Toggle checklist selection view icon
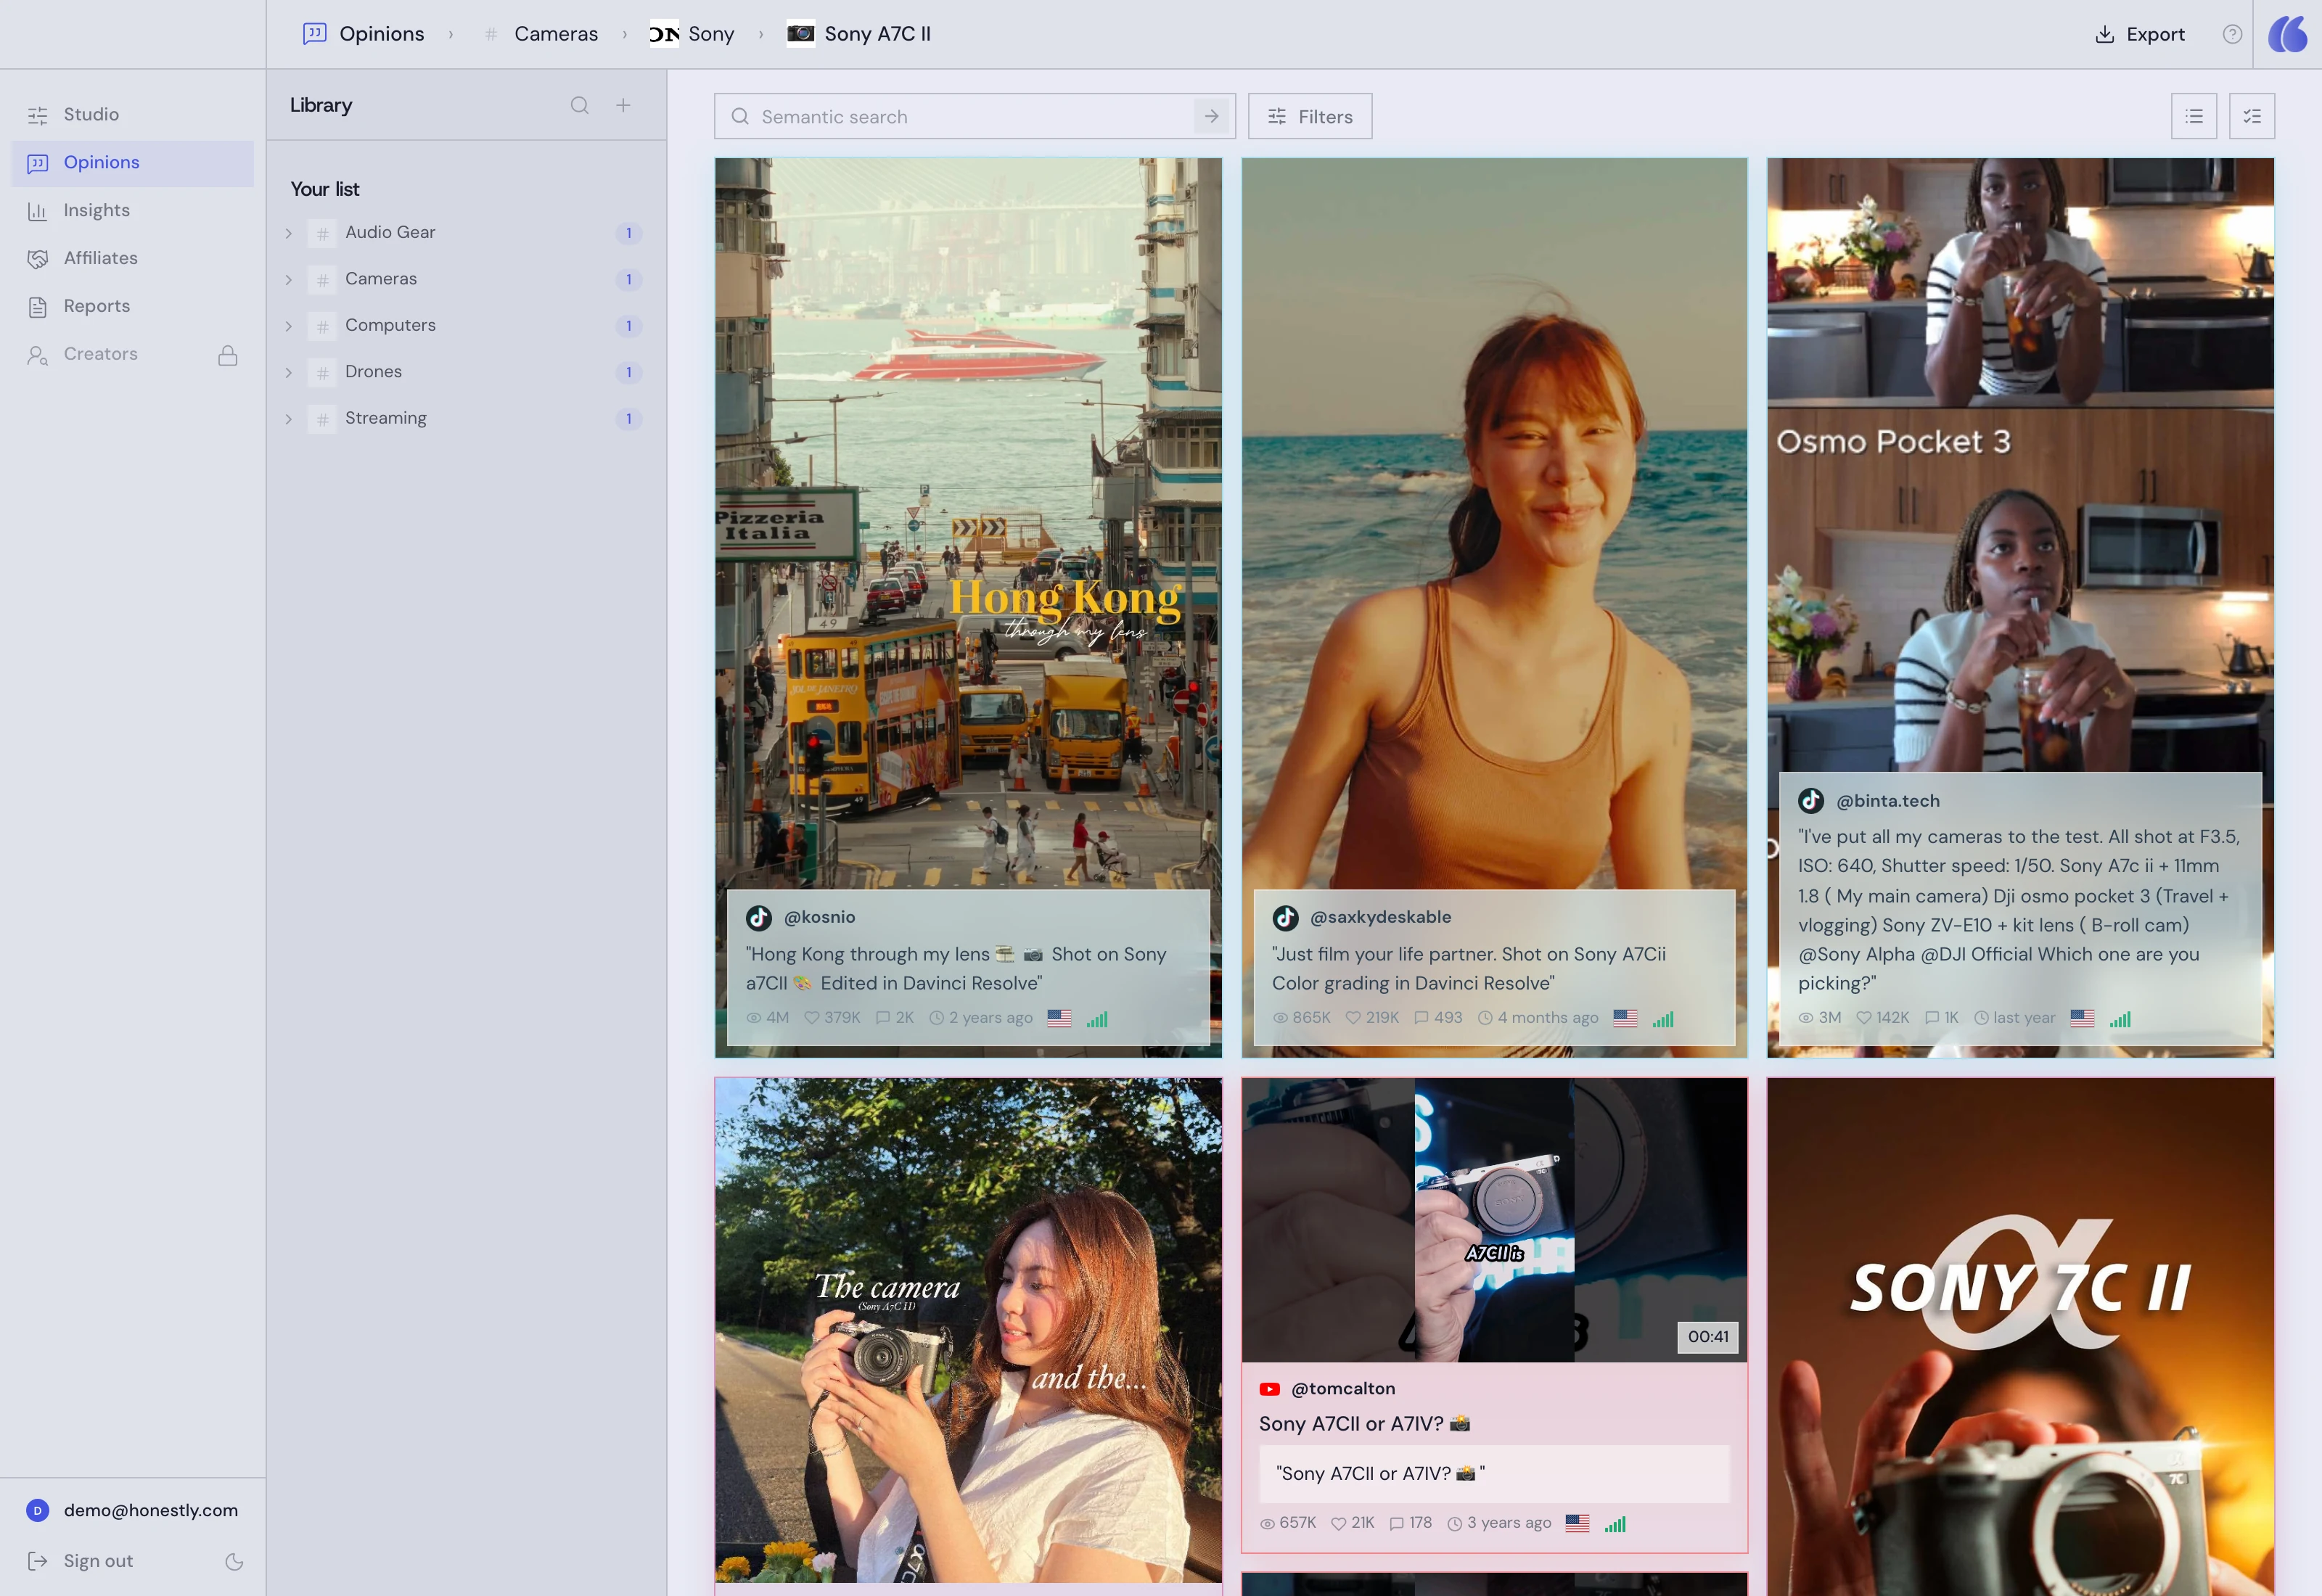This screenshot has width=2322, height=1596. 2252,117
